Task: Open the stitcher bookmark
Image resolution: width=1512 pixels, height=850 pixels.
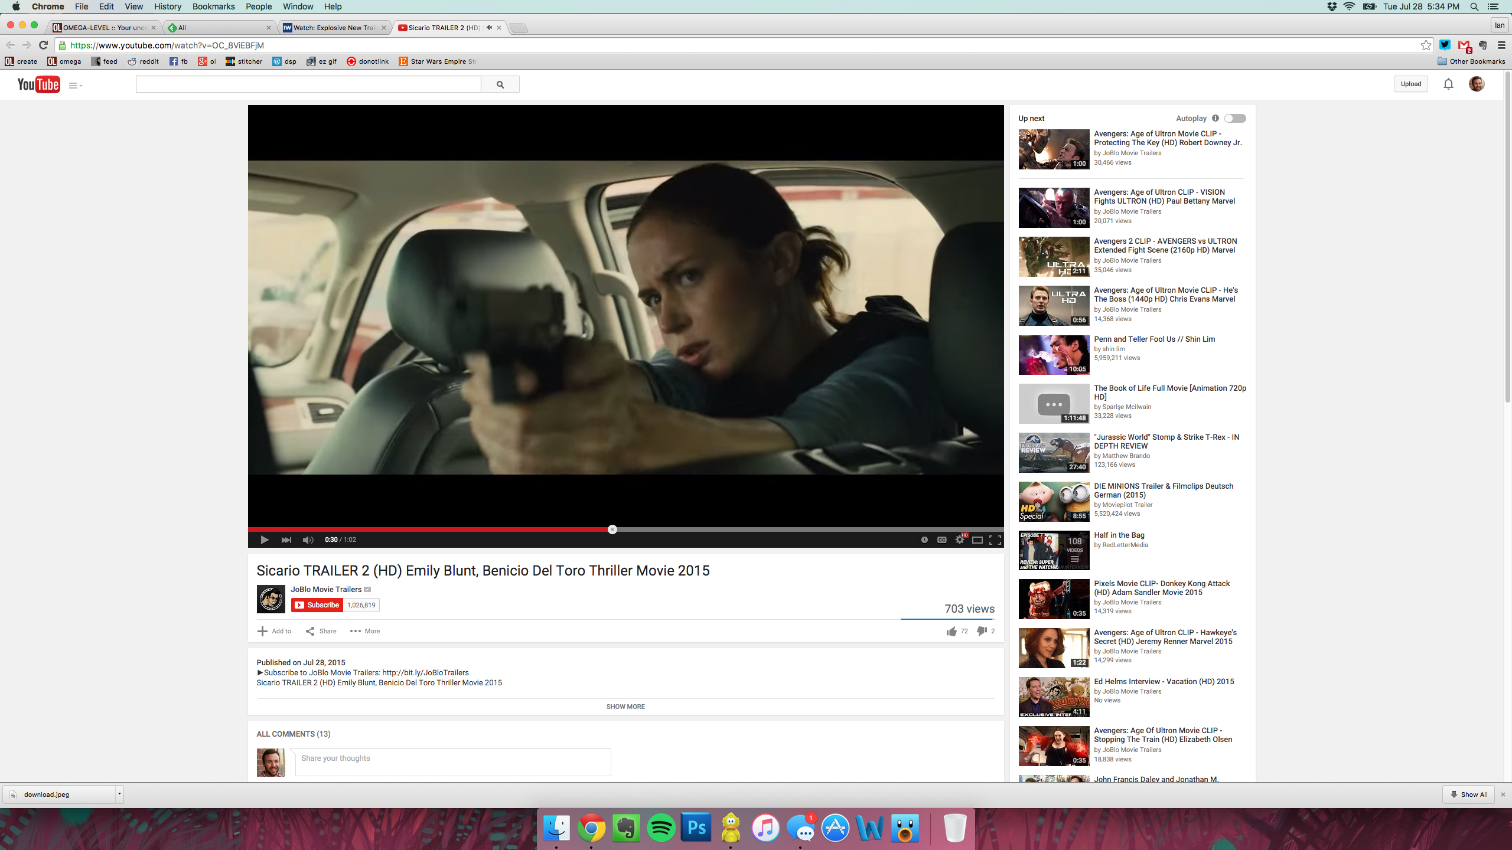Action: 243,61
